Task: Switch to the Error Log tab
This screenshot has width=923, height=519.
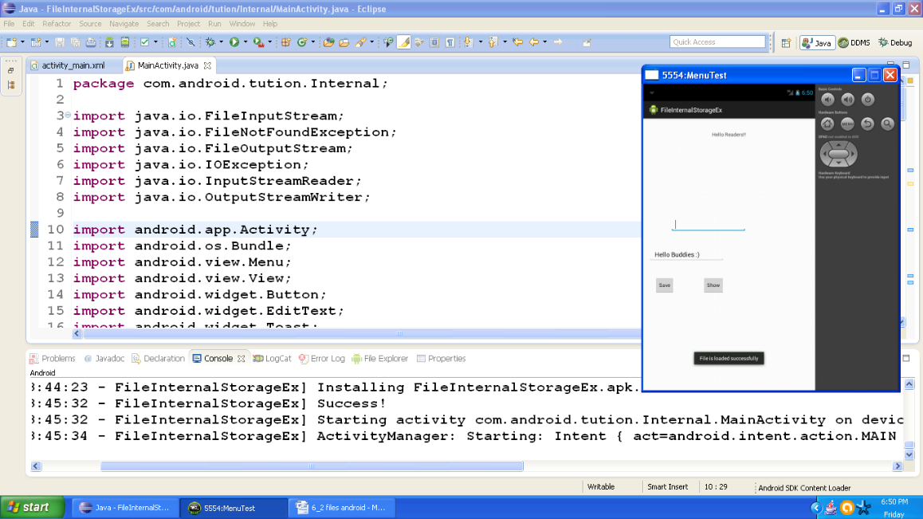Action: coord(322,358)
